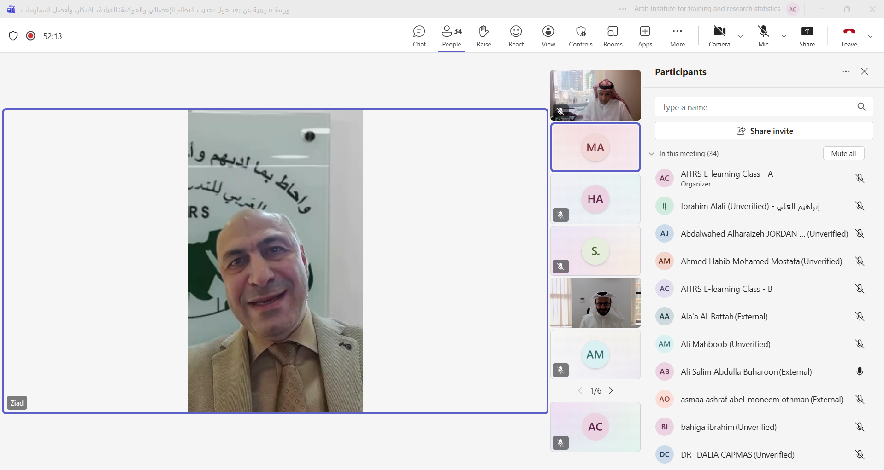Image resolution: width=884 pixels, height=470 pixels.
Task: Click the Raise hand icon
Action: [483, 36]
